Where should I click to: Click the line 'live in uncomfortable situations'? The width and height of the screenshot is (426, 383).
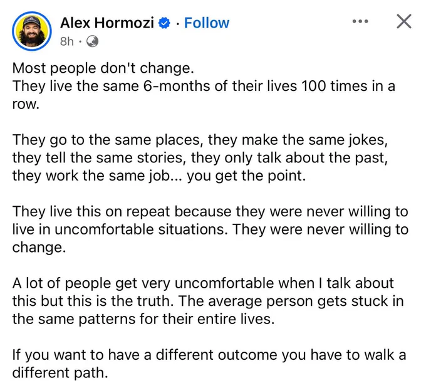click(210, 229)
